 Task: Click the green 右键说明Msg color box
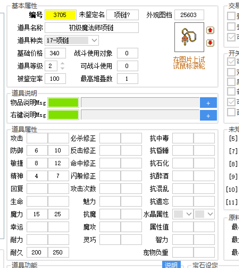point(63,115)
